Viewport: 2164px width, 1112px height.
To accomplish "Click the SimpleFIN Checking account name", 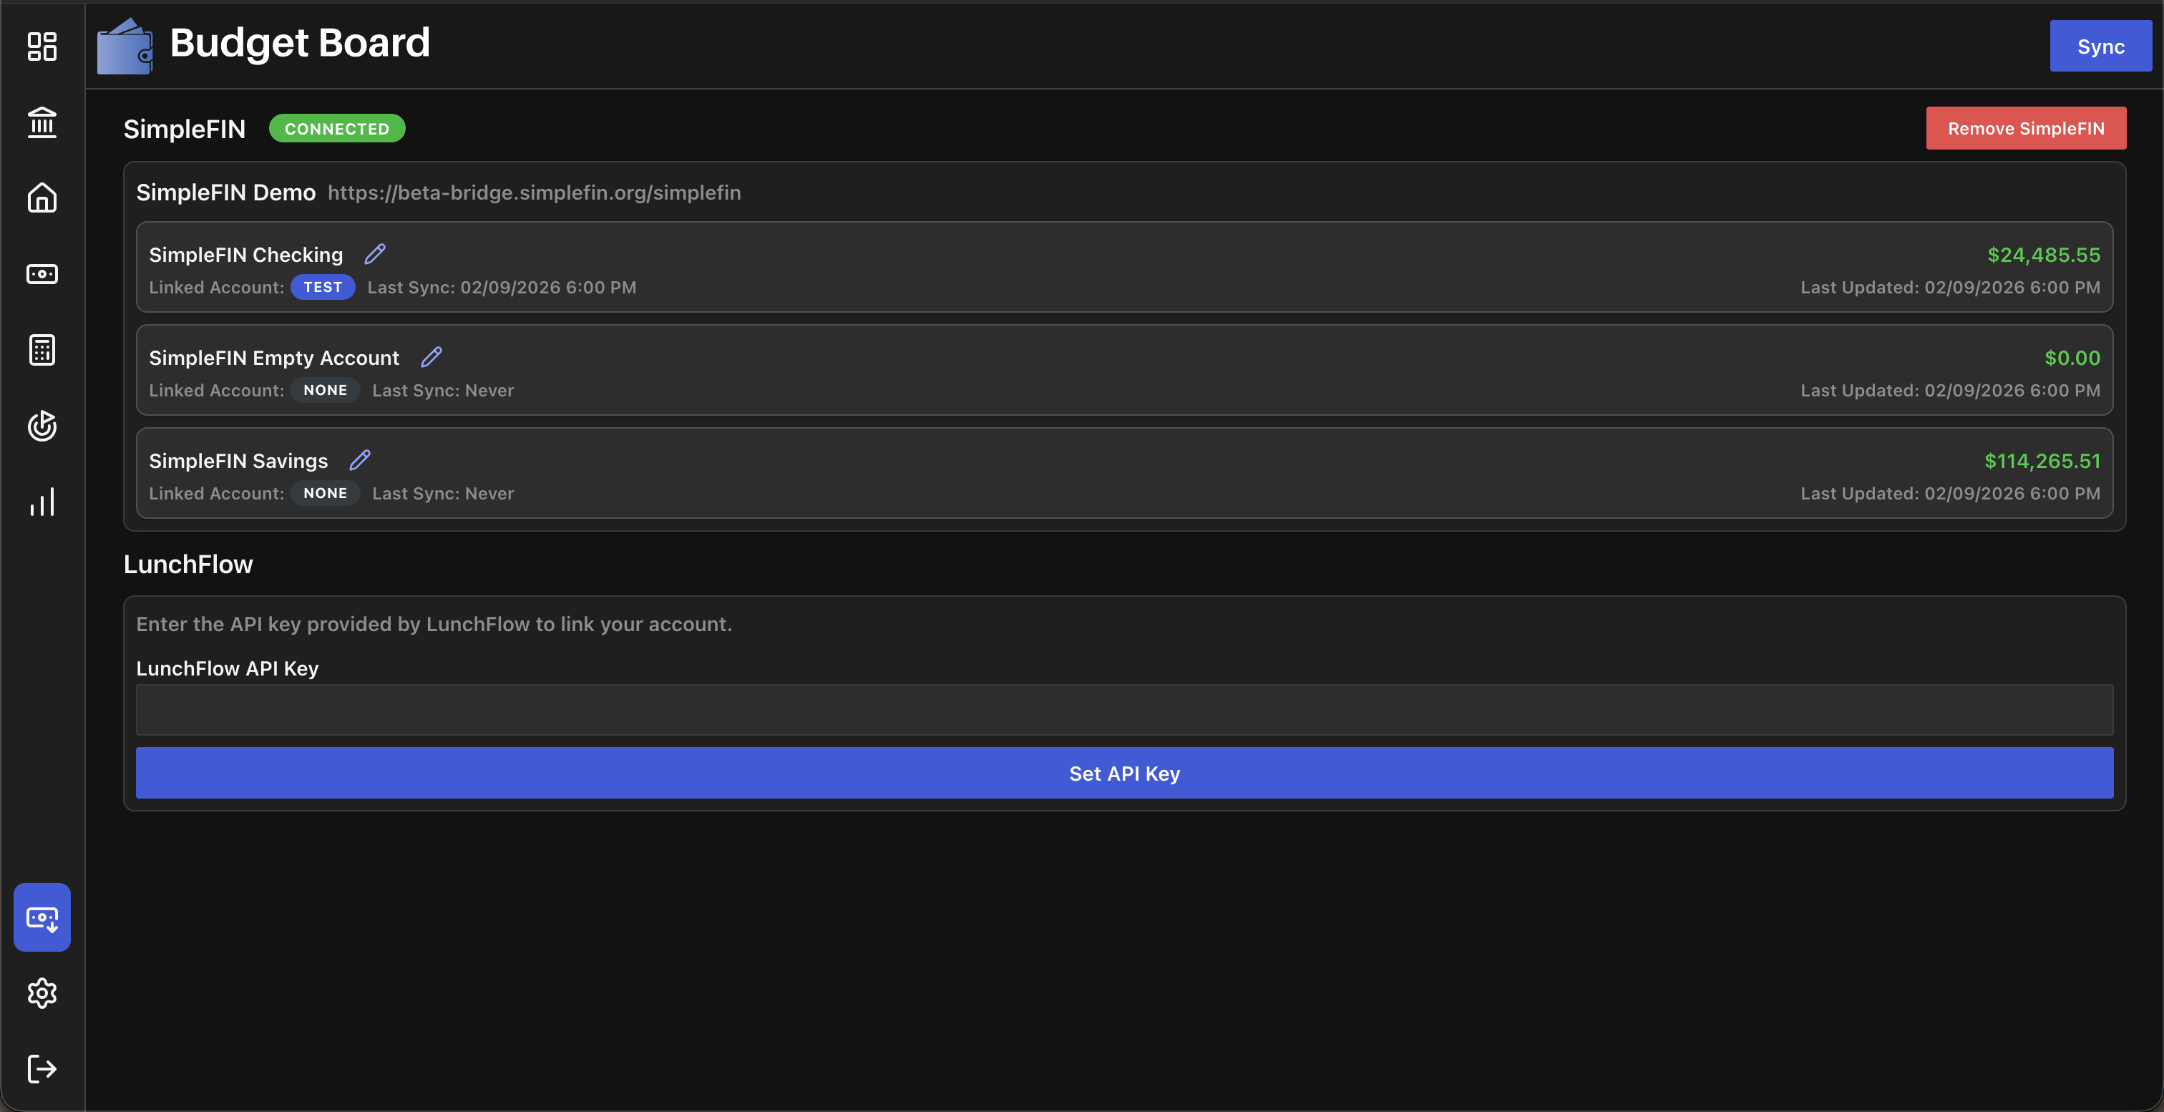I will (246, 255).
